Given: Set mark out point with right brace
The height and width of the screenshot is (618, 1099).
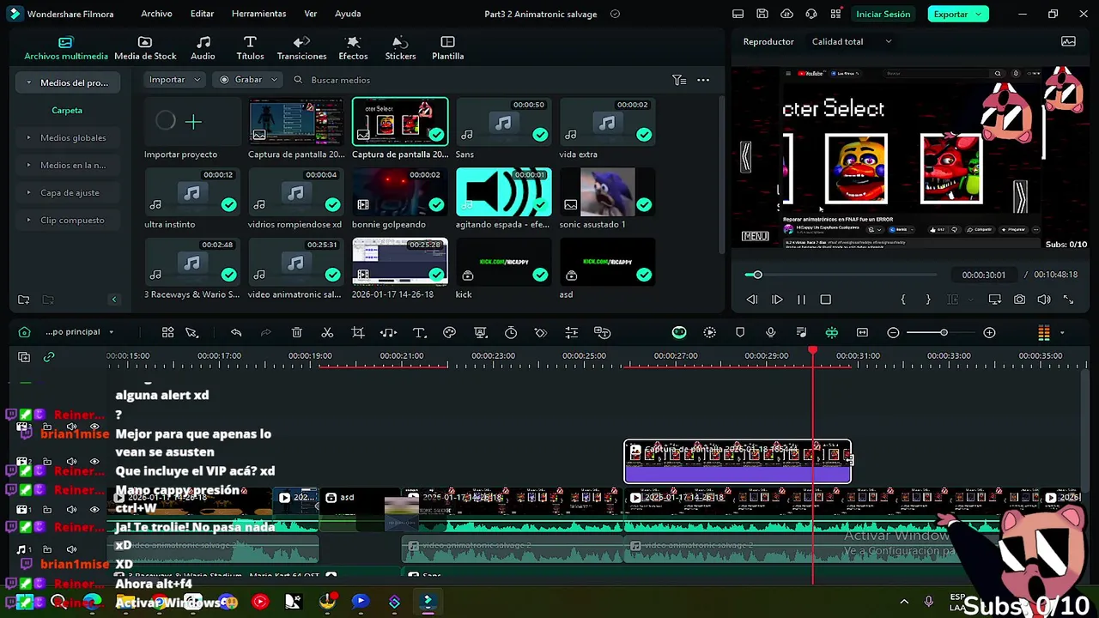Looking at the screenshot, I should click(x=928, y=300).
